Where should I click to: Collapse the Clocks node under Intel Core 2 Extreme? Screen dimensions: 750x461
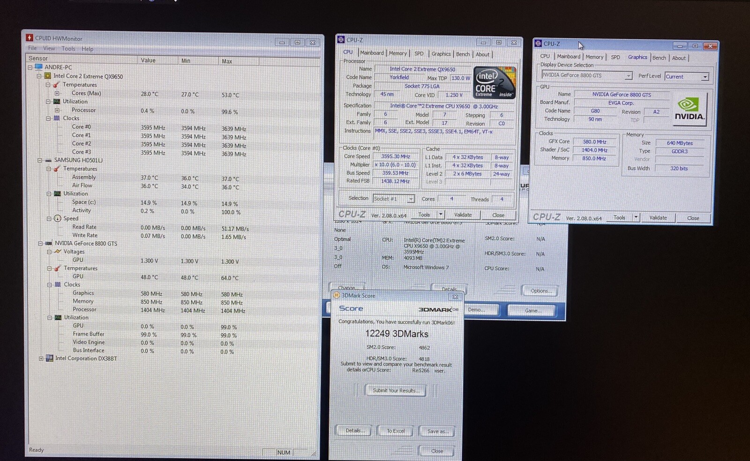click(48, 119)
